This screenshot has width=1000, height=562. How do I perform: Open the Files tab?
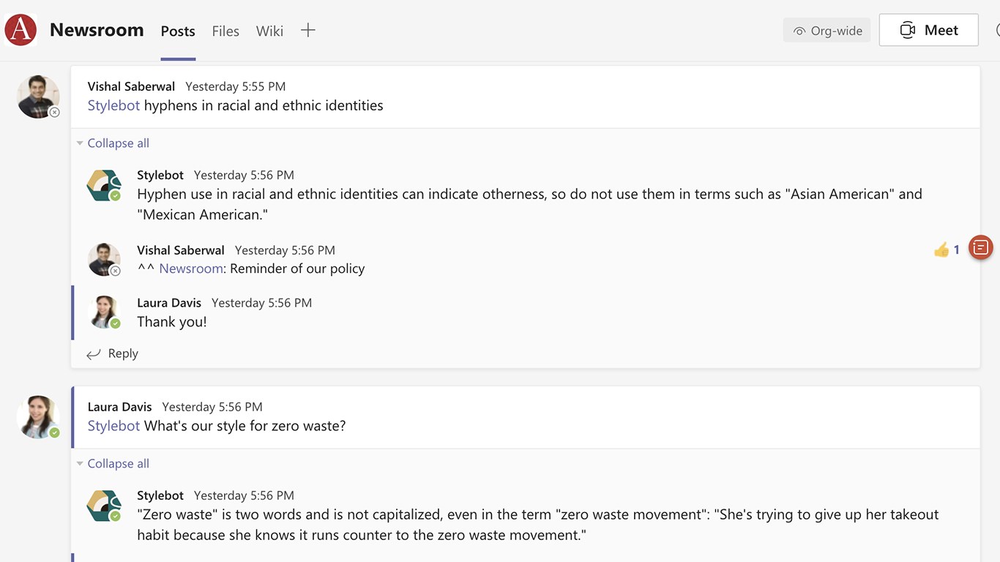225,31
